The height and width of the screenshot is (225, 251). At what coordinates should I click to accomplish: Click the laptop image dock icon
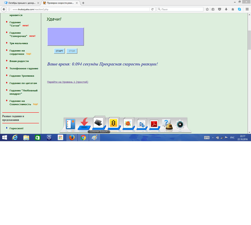pos(99,123)
